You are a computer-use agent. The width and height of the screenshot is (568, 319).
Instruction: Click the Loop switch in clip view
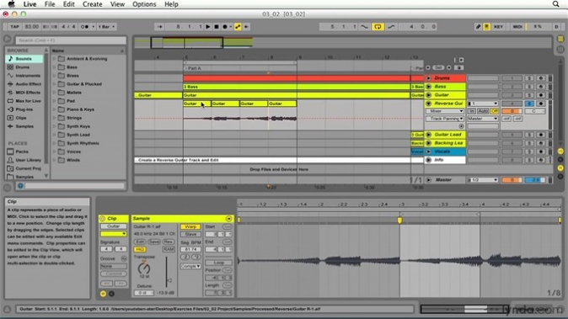tap(219, 263)
